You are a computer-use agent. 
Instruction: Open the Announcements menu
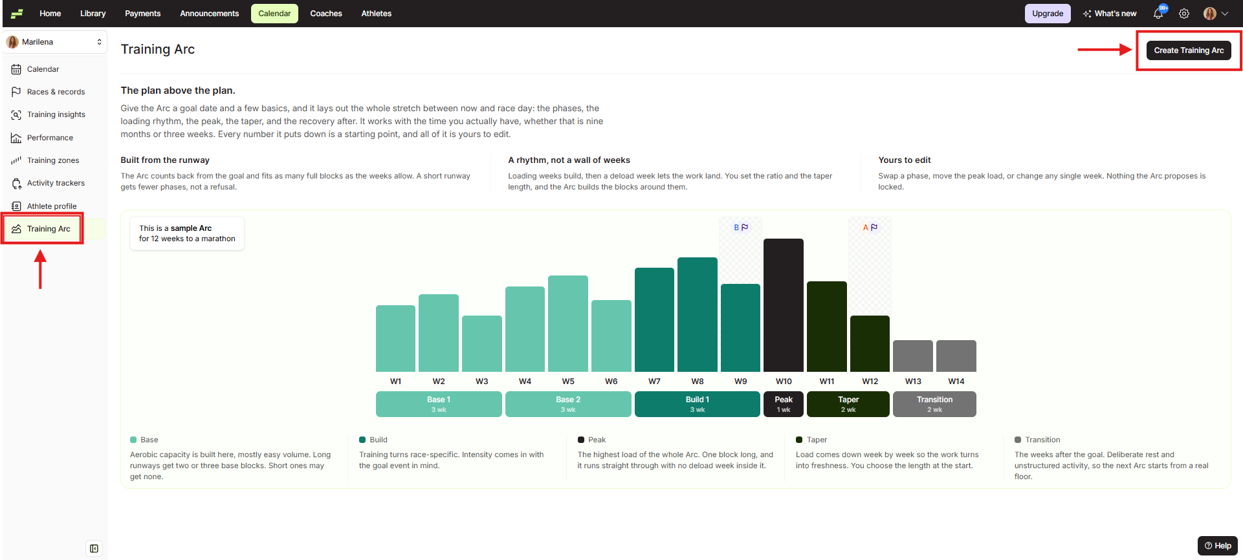click(x=210, y=14)
